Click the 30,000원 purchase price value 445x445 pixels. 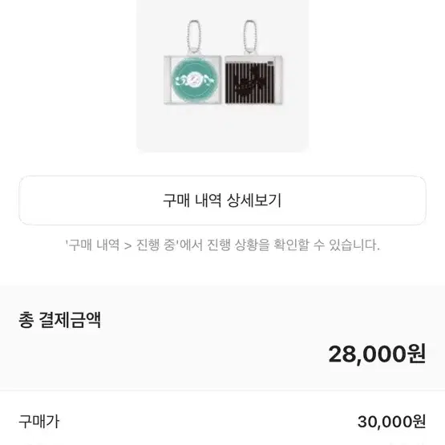coord(391,422)
